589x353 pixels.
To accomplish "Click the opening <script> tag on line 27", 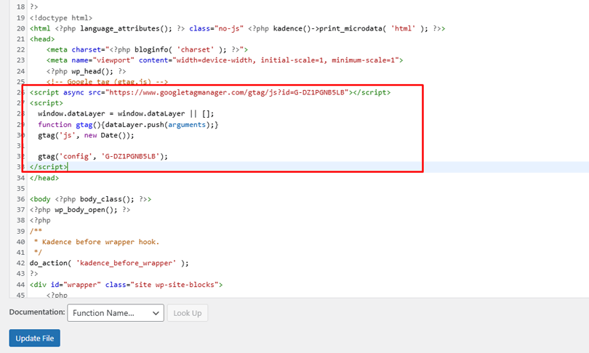I will 47,103.
